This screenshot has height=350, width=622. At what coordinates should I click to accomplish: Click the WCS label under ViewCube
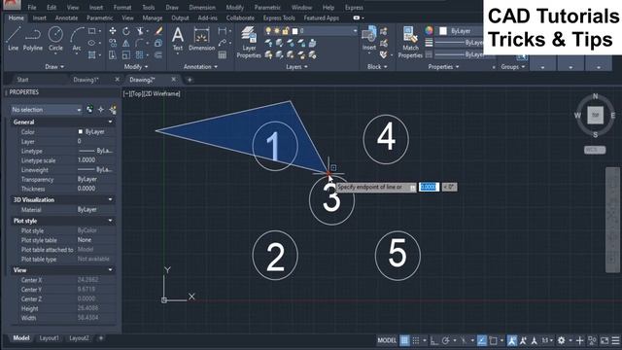point(595,150)
